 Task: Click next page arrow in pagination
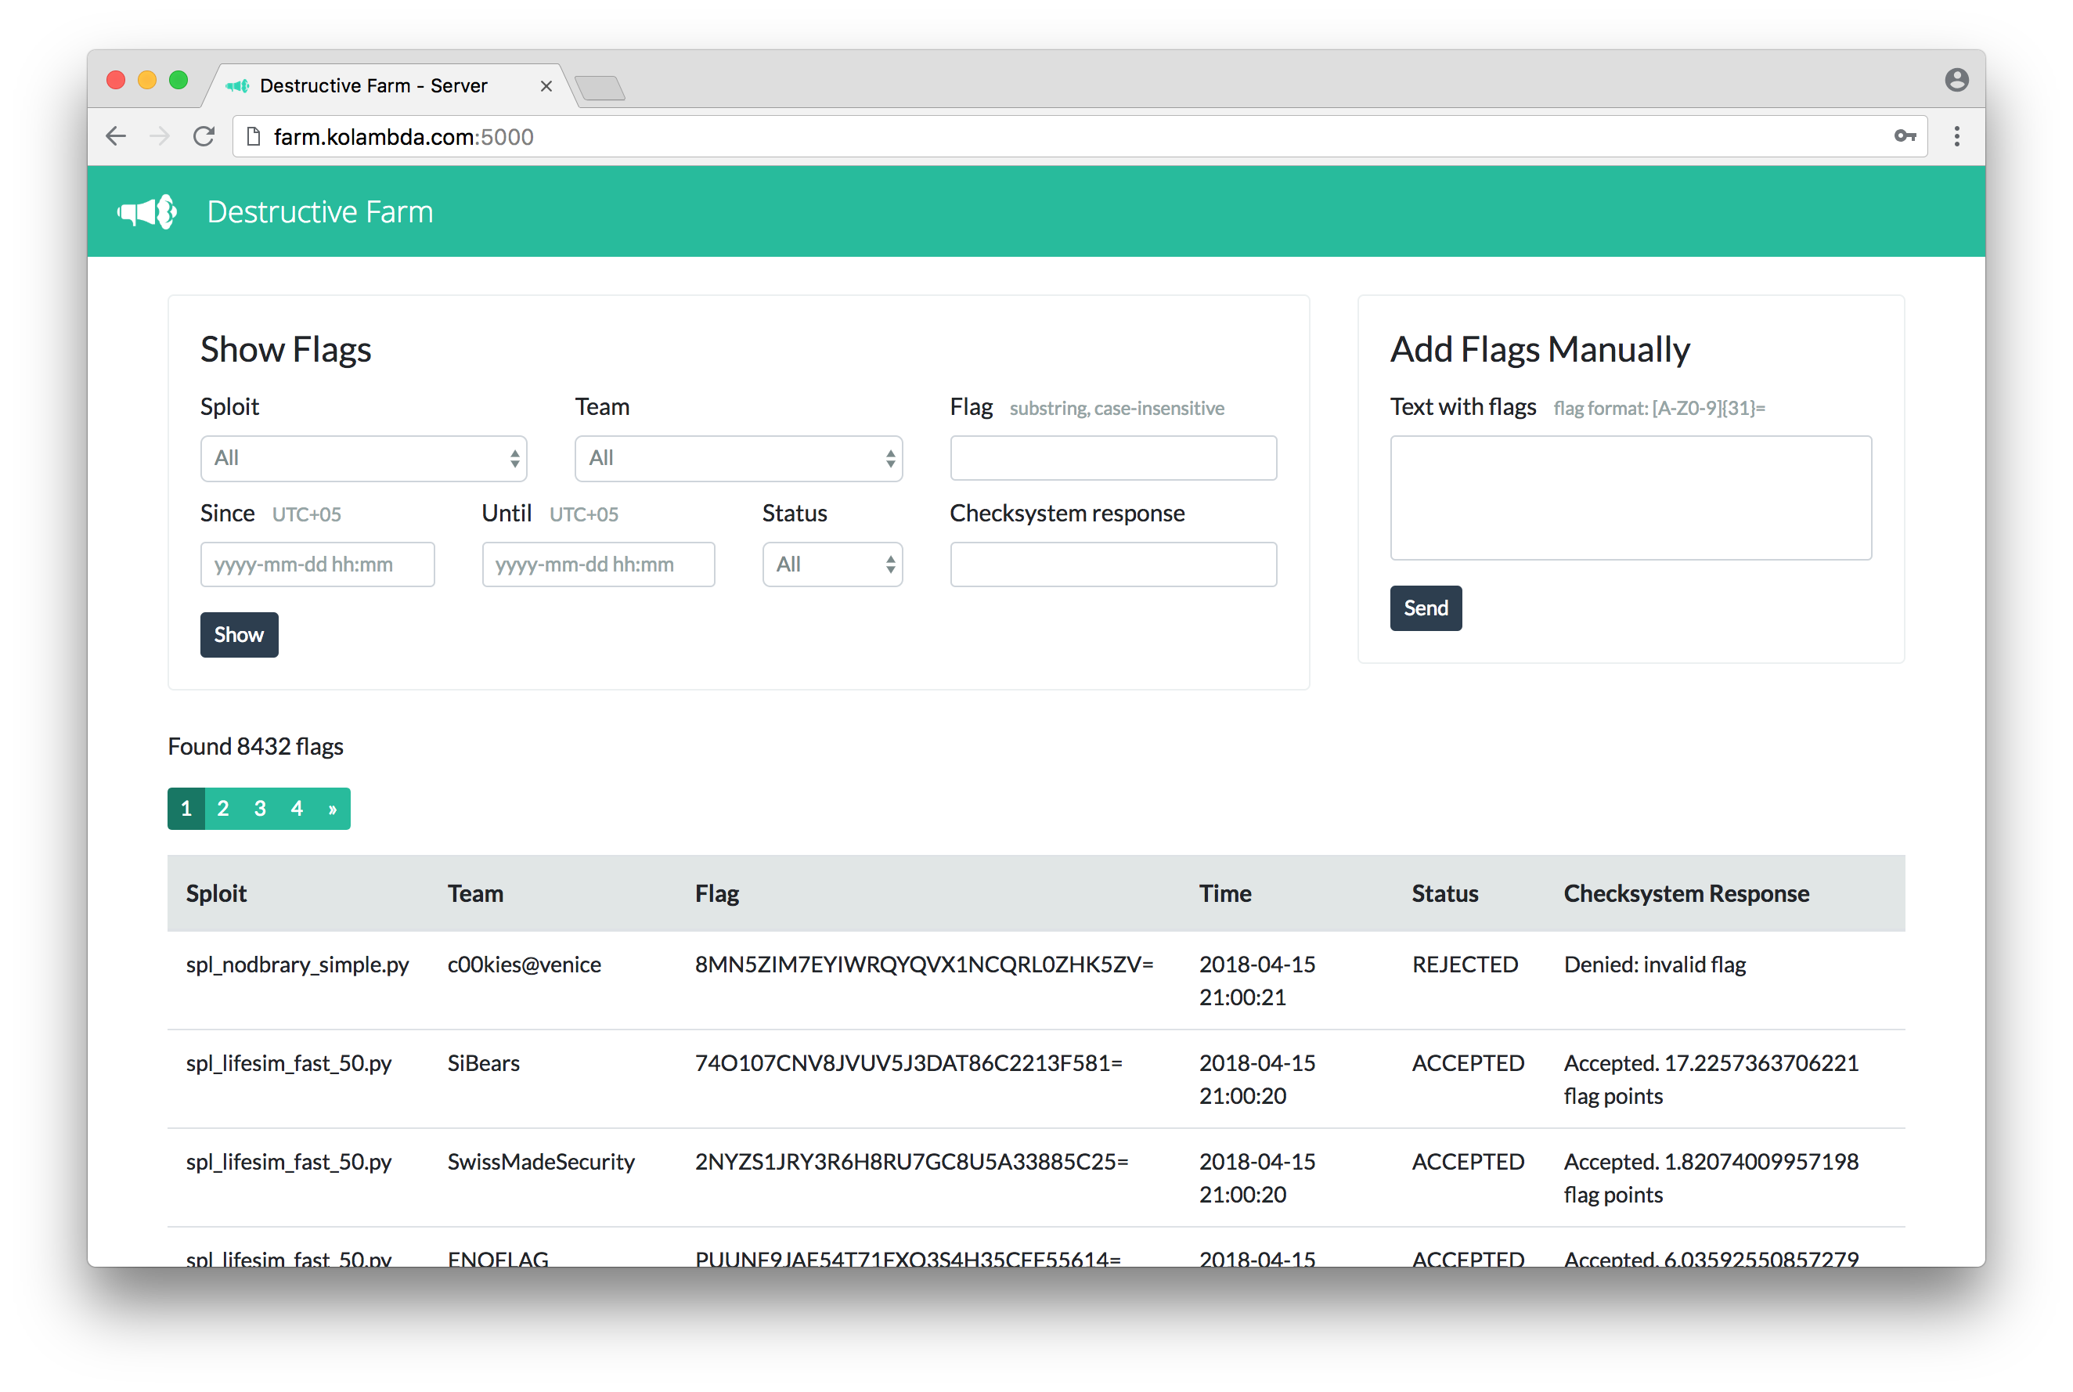333,809
